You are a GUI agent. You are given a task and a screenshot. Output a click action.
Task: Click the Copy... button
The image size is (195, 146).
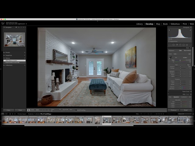coord(9,110)
